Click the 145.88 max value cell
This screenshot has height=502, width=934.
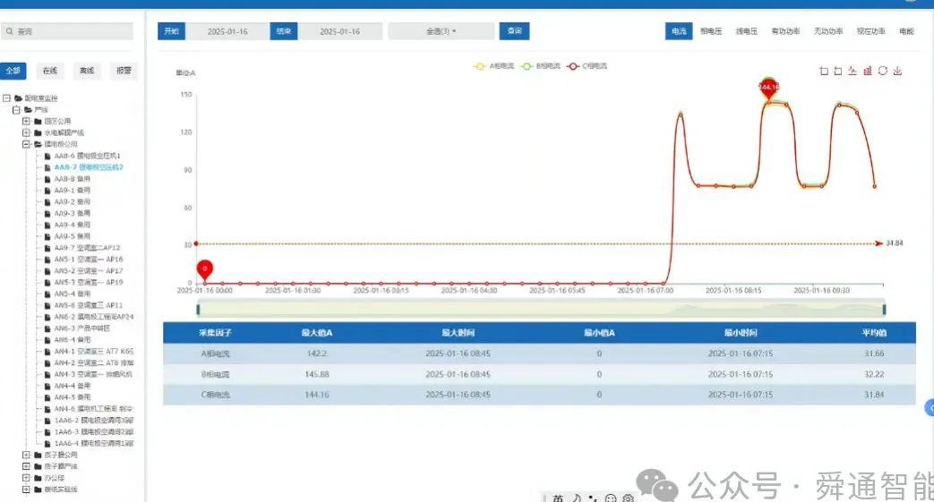tap(317, 375)
